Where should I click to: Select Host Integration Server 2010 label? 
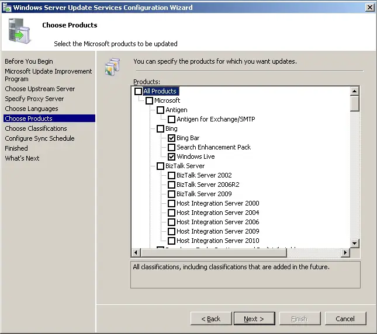coord(218,241)
